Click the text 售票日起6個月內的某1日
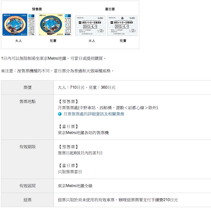Image resolution: width=211 pixels, height=208 pixels. 80,153
